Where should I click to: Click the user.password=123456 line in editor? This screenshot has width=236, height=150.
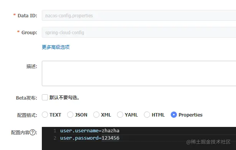[90, 138]
